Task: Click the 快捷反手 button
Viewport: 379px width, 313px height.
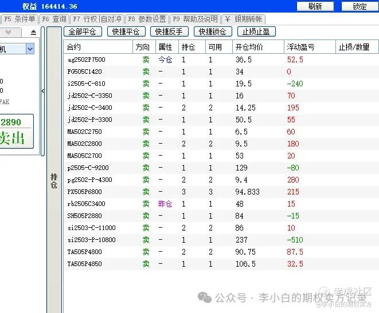Action: point(170,31)
